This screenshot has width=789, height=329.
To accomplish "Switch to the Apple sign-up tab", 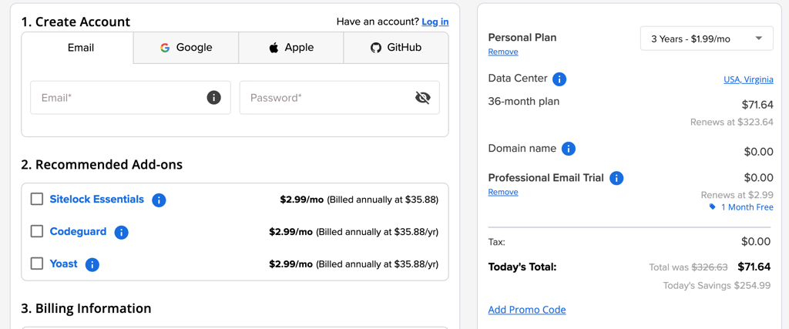I will 290,48.
